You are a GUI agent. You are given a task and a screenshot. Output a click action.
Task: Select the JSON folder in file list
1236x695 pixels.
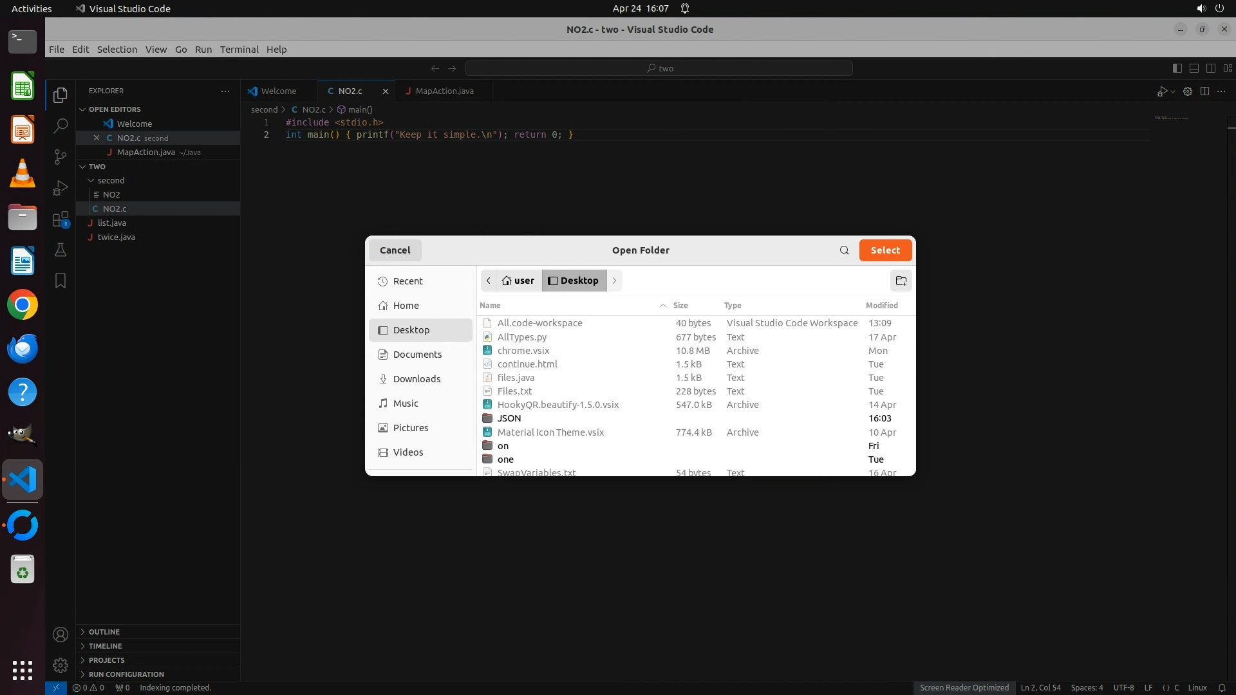(509, 418)
